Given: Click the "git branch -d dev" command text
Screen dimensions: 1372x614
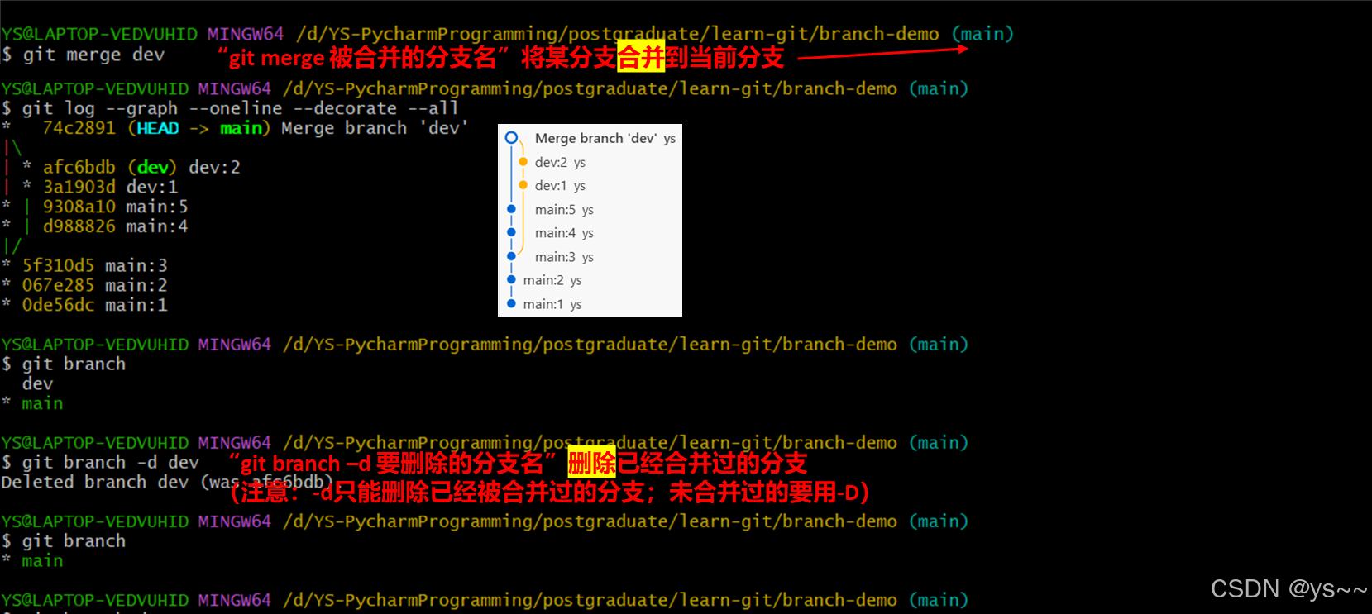Looking at the screenshot, I should pos(111,462).
